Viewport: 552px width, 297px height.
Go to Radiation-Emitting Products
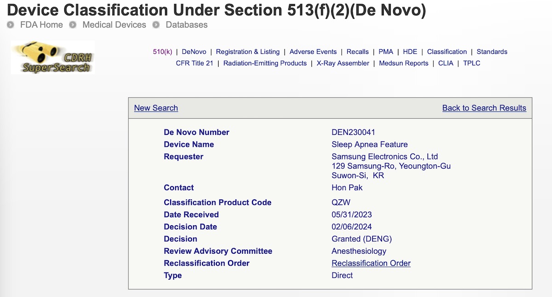(x=265, y=63)
